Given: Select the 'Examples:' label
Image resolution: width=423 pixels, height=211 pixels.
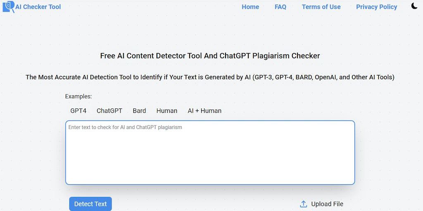Looking at the screenshot, I should pyautogui.click(x=78, y=96).
